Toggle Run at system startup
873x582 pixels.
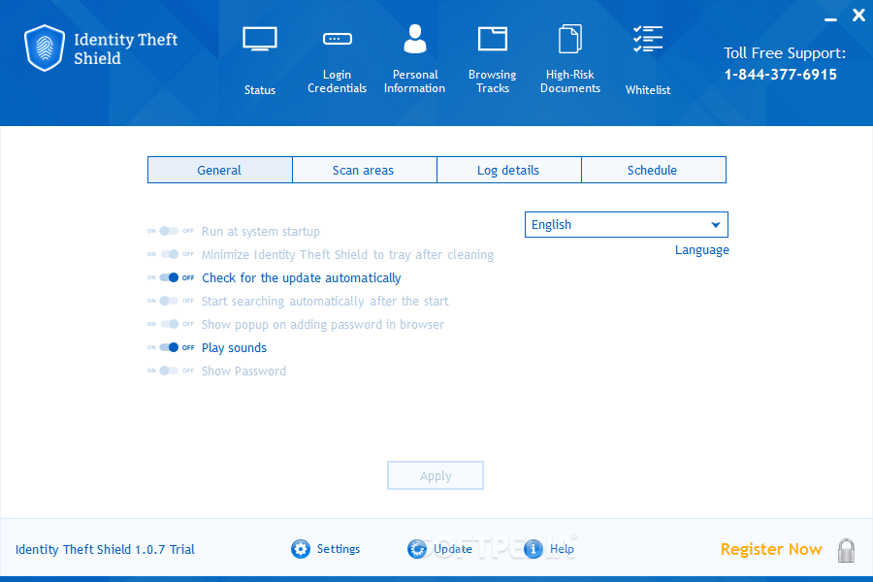pyautogui.click(x=169, y=231)
